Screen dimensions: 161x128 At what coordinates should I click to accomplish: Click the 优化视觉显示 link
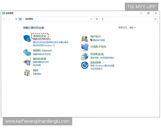[x=96, y=69]
